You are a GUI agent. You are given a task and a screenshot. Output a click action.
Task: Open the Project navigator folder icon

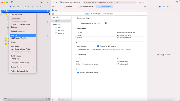click(10, 7)
